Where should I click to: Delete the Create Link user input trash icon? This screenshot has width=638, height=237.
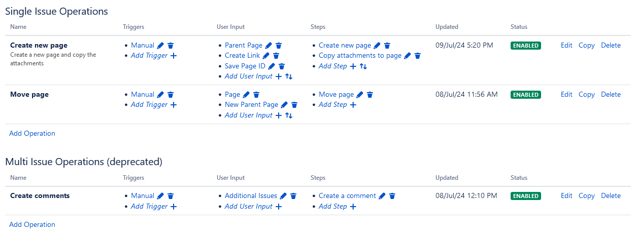point(276,56)
